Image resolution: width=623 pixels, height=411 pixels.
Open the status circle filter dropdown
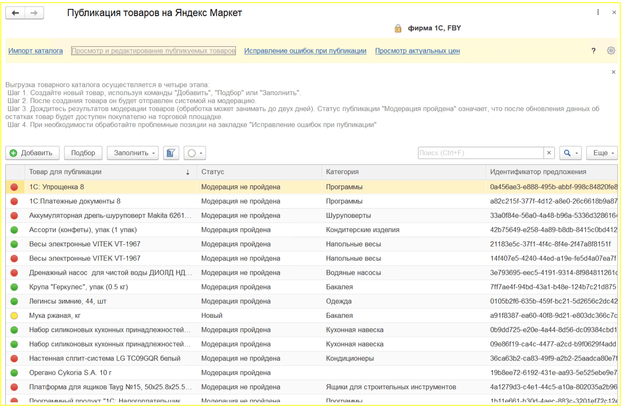pos(195,153)
